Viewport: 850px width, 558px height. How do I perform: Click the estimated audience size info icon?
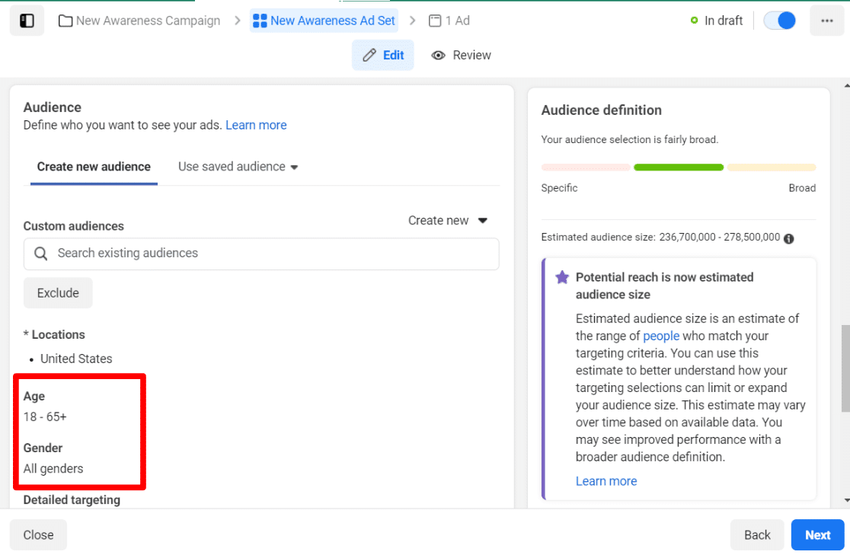click(x=789, y=238)
